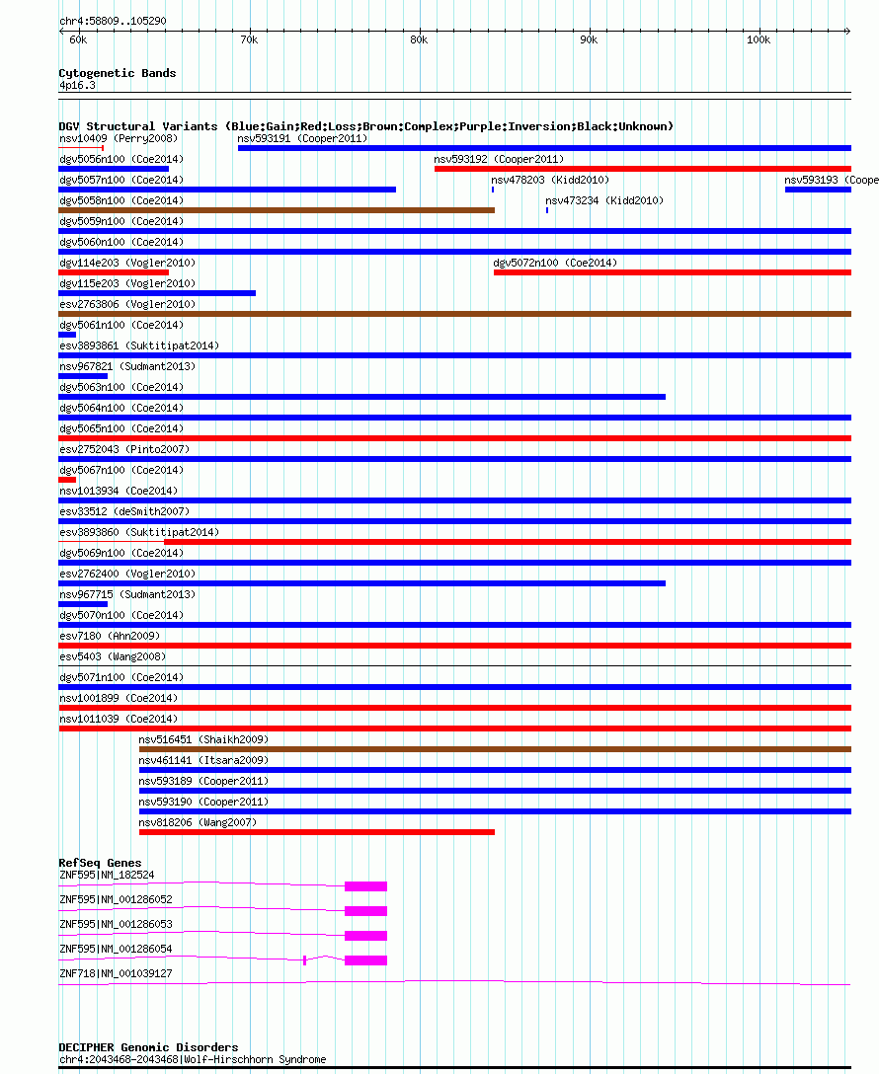The image size is (879, 1074).
Task: Click ZNF595|NM_001286052 transcript label
Action: pos(116,900)
